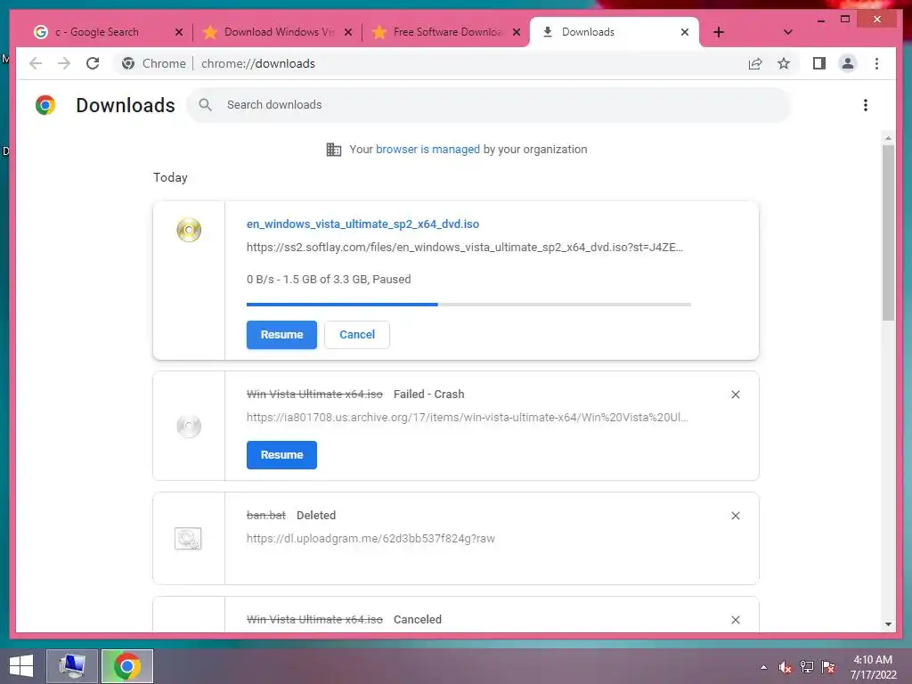Open the user profile icon
Viewport: 912px width, 684px height.
(x=848, y=63)
